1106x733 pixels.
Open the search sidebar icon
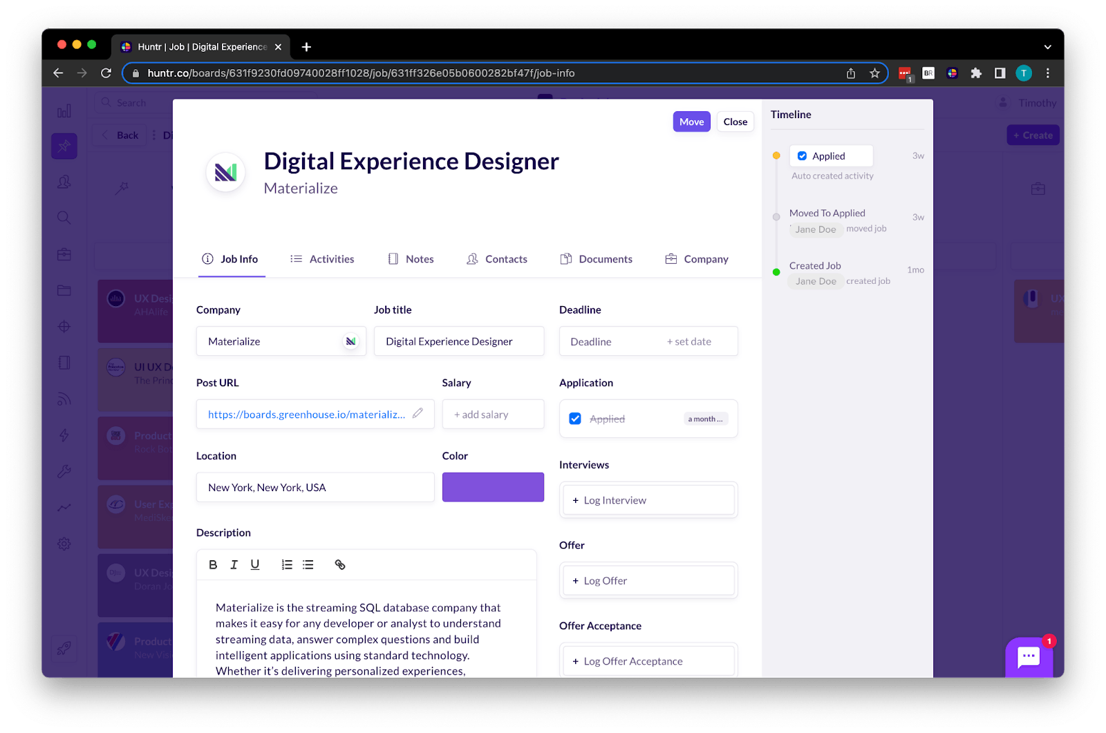[x=64, y=218]
